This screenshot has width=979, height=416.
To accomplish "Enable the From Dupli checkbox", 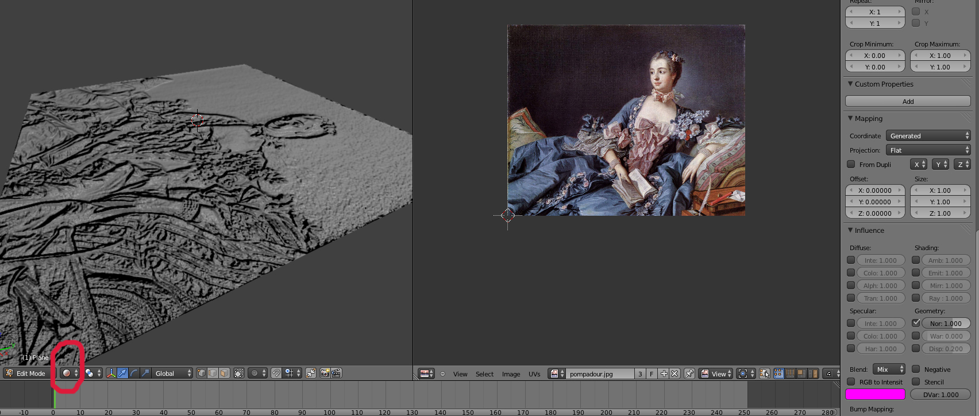I will pyautogui.click(x=851, y=164).
